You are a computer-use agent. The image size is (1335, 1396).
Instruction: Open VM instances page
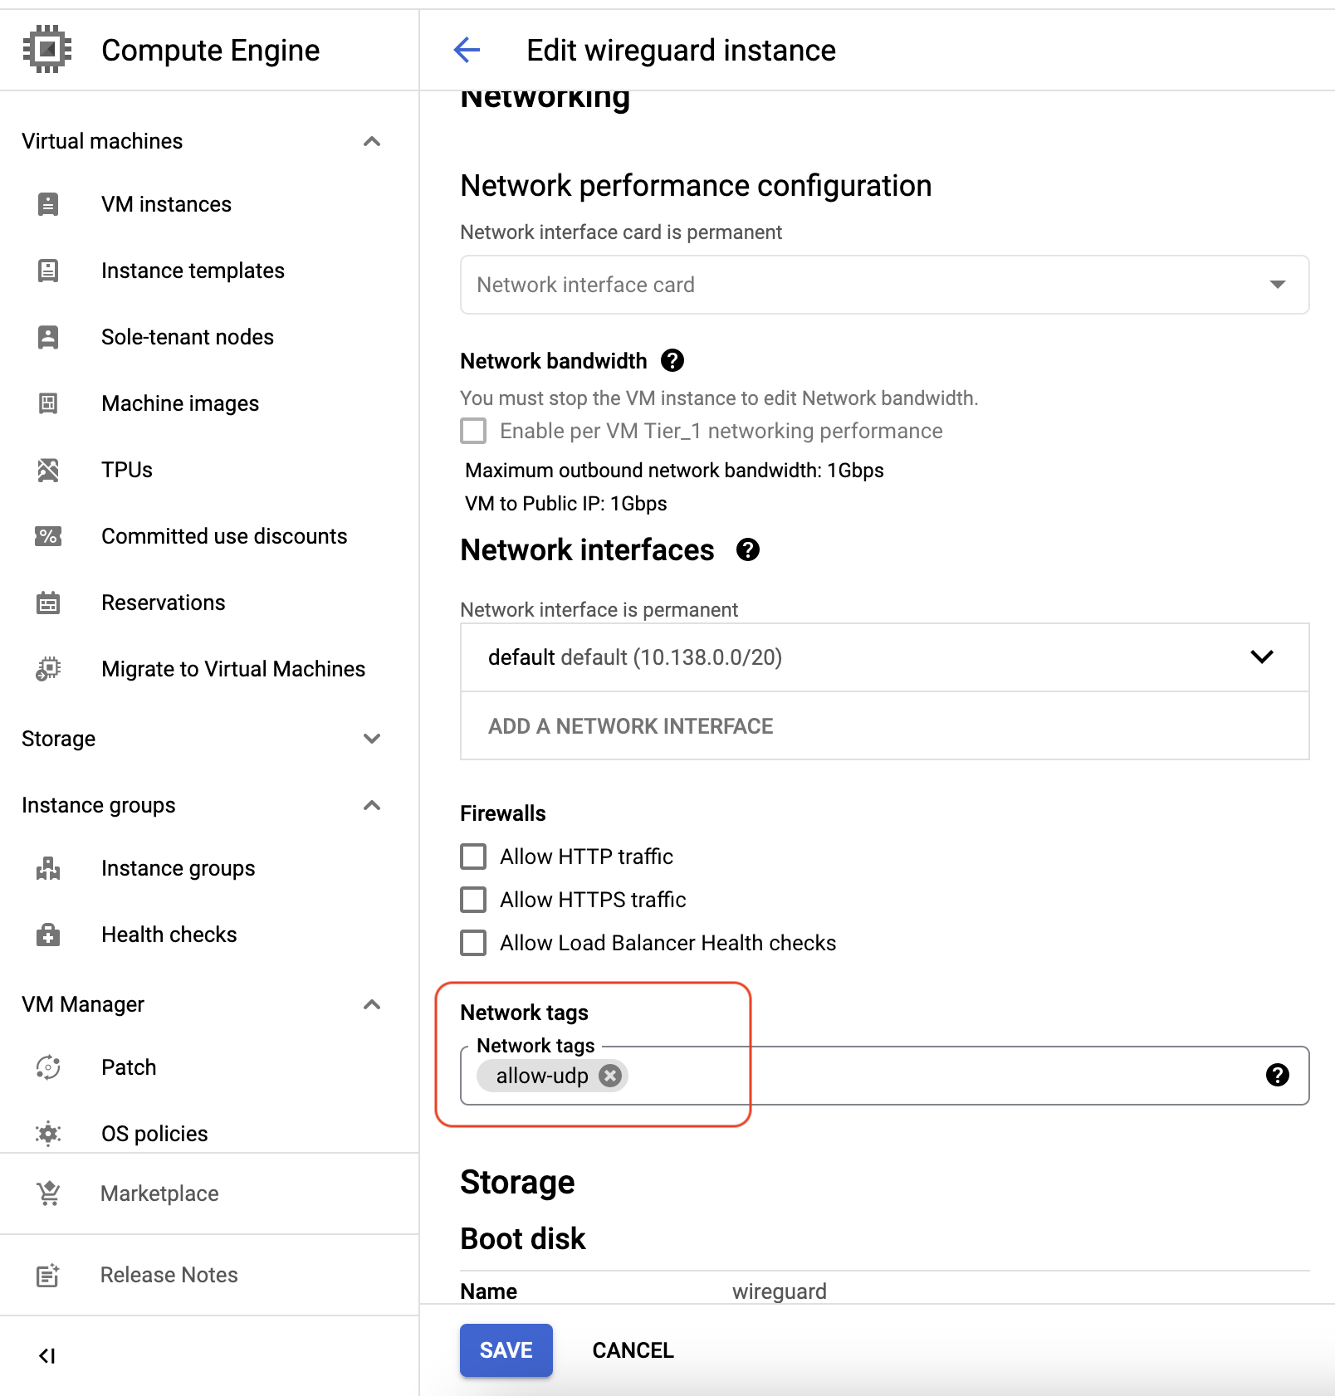coord(166,204)
